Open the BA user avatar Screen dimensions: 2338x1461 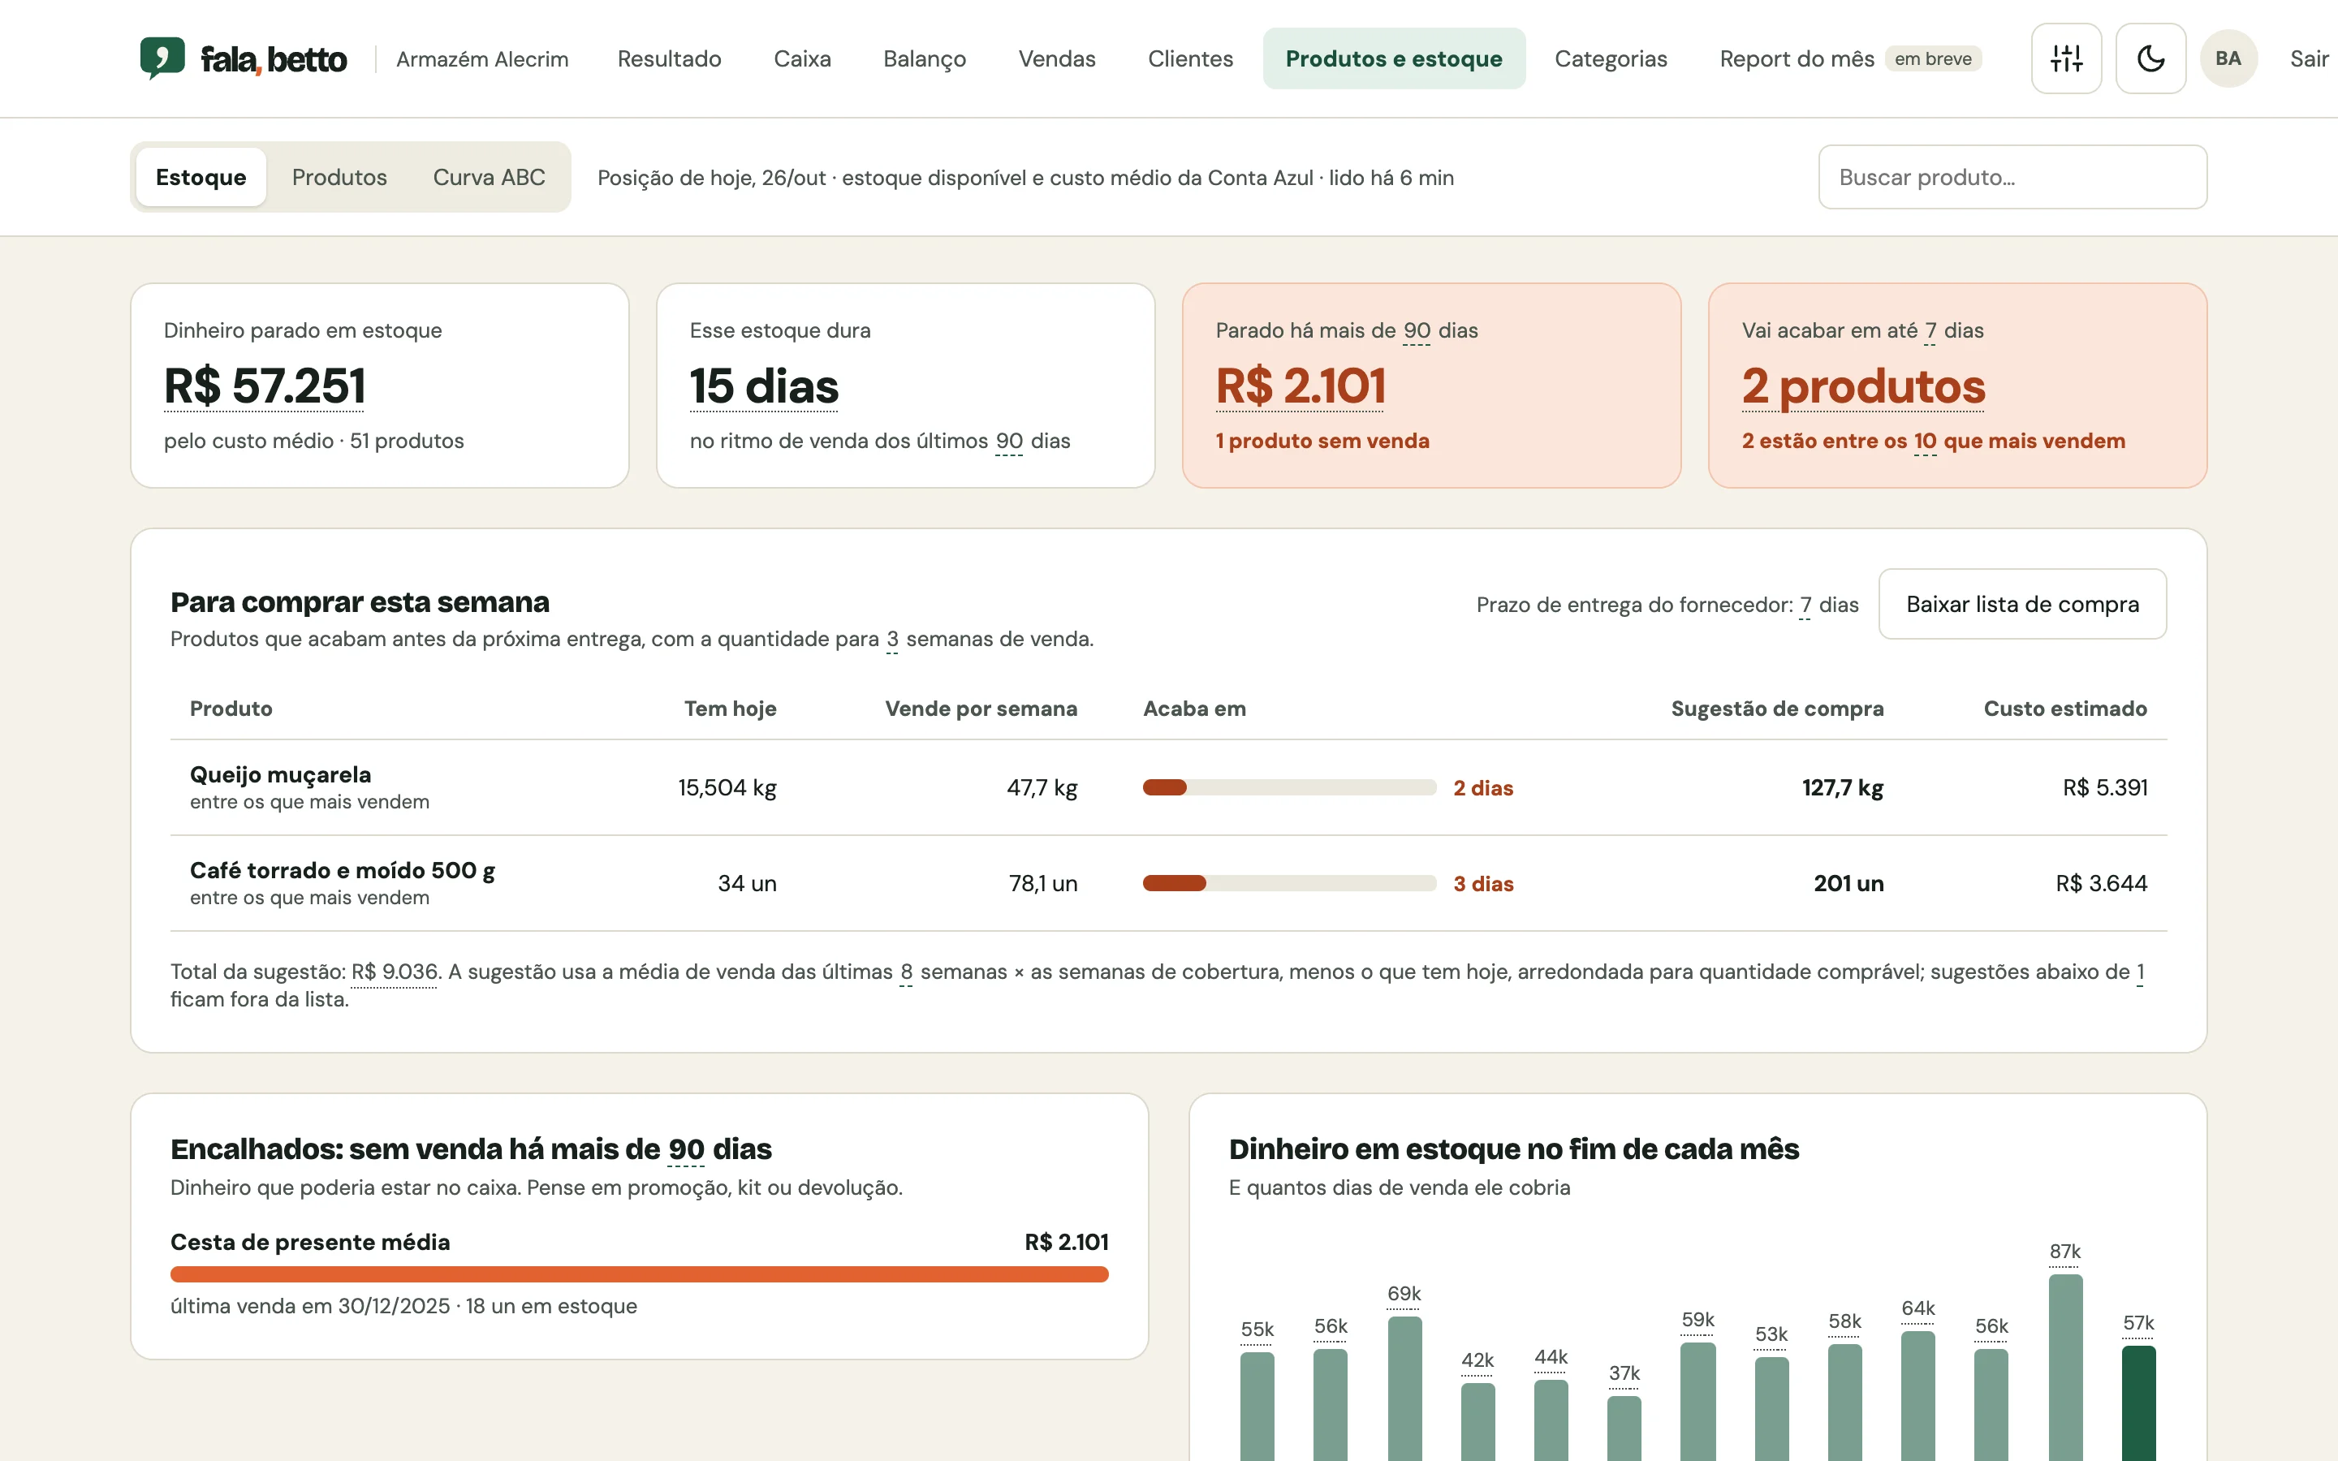click(2228, 59)
